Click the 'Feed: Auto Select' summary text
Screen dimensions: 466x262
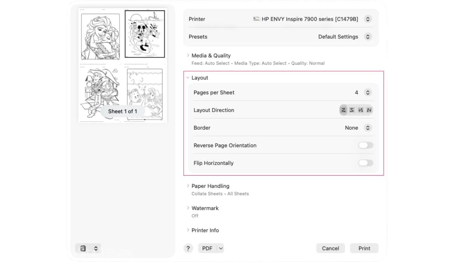point(210,63)
